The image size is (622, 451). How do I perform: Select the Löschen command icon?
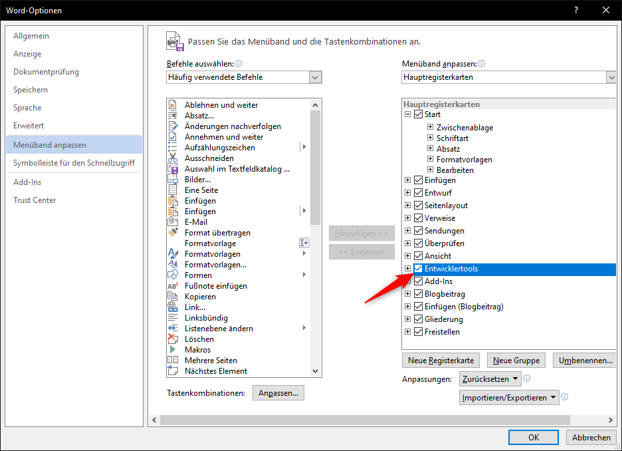pyautogui.click(x=173, y=339)
